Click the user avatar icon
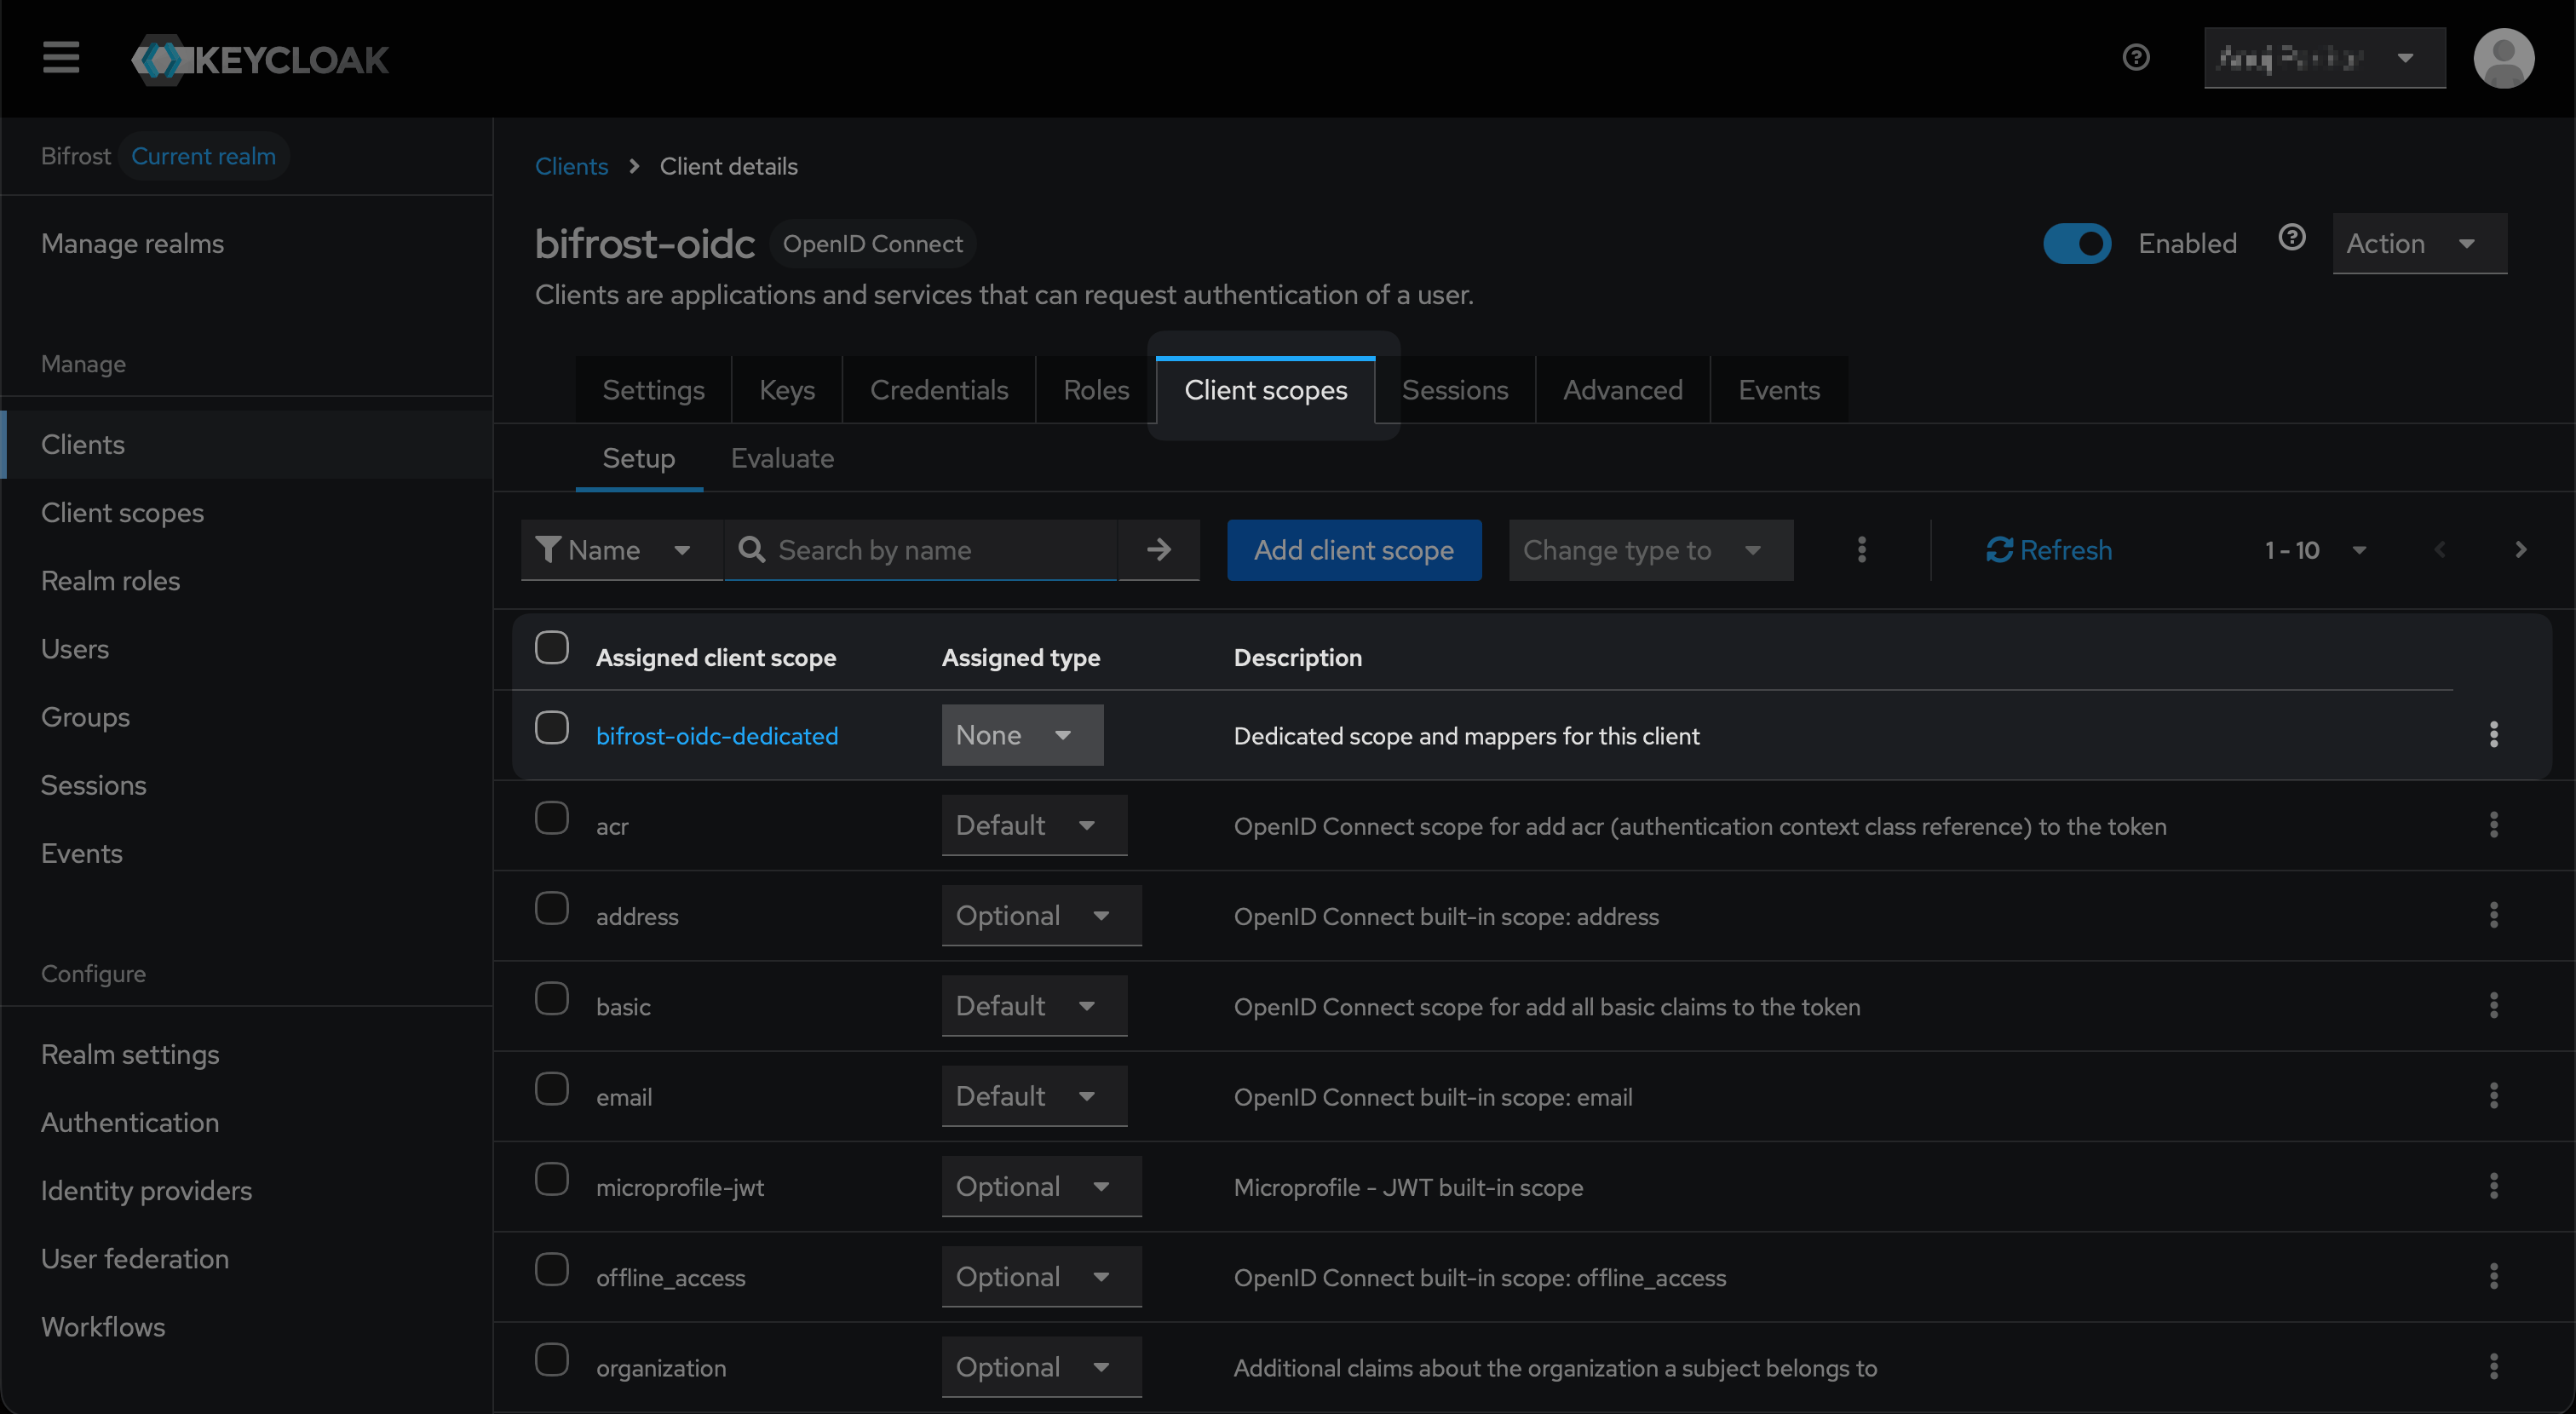 (x=2503, y=58)
